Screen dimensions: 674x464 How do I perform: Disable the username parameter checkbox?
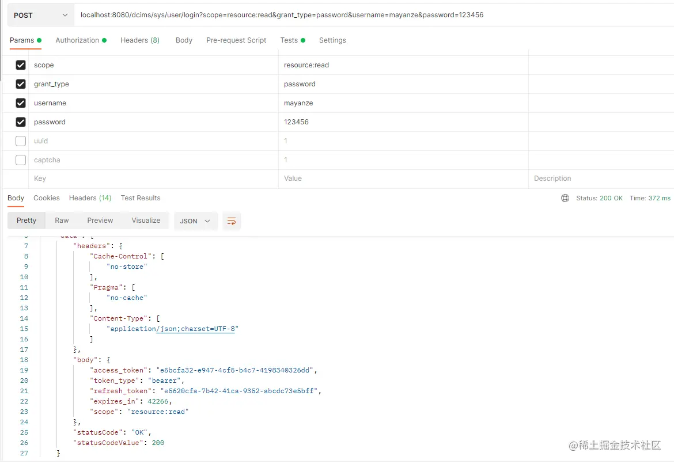(21, 103)
